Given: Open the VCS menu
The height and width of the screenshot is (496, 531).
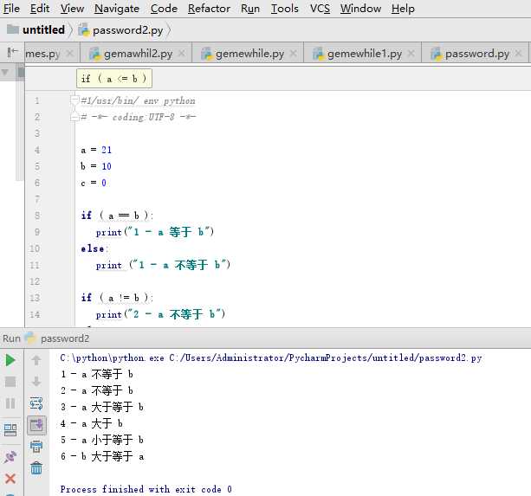Looking at the screenshot, I should 320,8.
